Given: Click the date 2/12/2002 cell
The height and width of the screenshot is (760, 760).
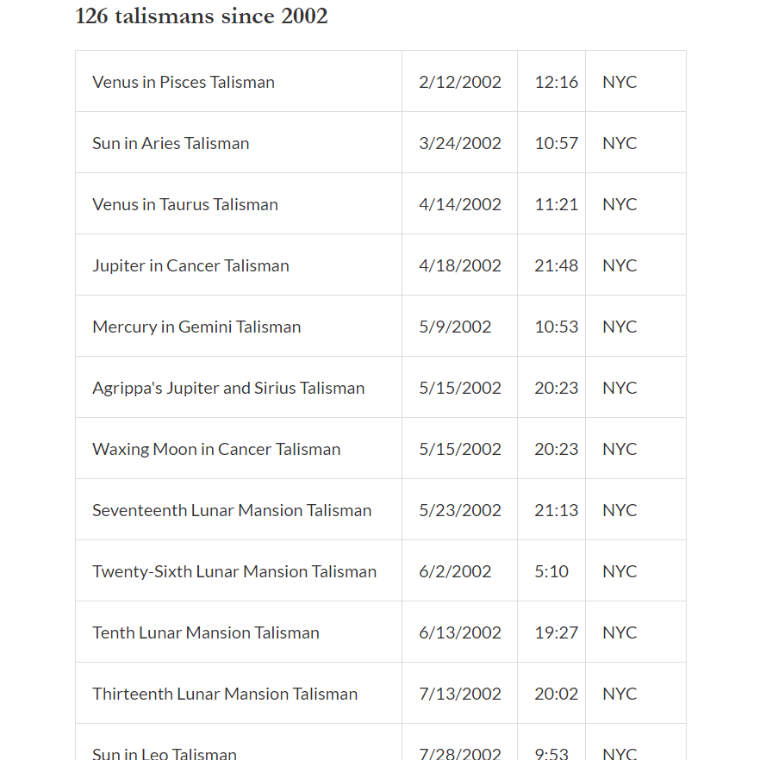Looking at the screenshot, I should click(460, 82).
